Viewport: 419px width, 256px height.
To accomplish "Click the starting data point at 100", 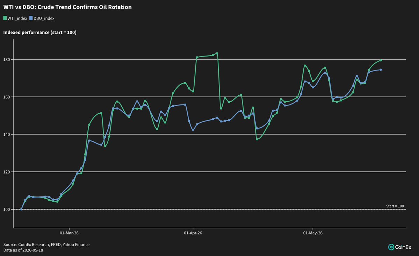I will (x=21, y=209).
